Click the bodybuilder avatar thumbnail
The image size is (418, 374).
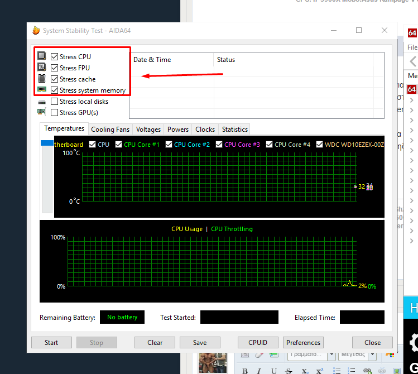213,362
